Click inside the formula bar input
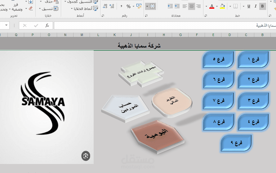The width and height of the screenshot is (276, 173). click(x=165, y=25)
